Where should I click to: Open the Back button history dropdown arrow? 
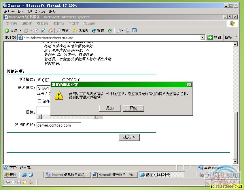pyautogui.click(x=20, y=31)
